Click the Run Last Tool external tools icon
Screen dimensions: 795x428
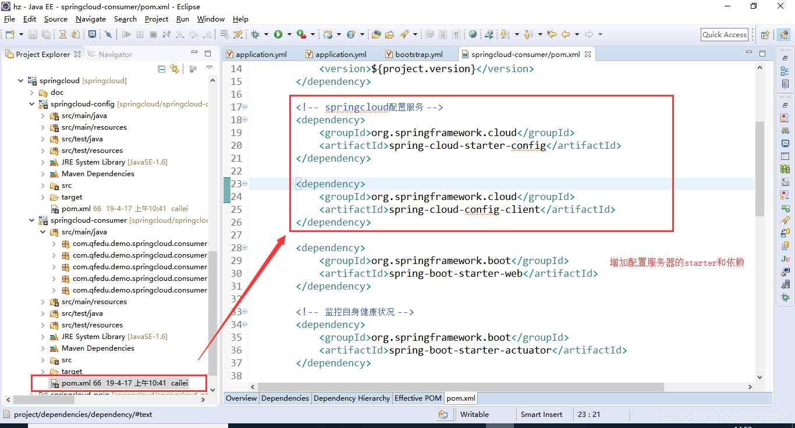pos(301,34)
